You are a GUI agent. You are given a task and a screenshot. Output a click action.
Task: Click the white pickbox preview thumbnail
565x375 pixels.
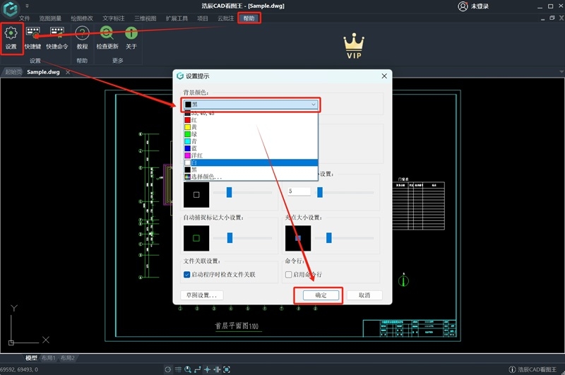click(x=196, y=194)
